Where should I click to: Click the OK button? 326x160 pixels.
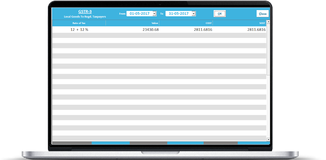point(220,14)
